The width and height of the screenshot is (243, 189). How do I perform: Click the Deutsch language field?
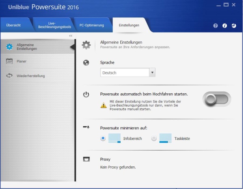coord(125,73)
